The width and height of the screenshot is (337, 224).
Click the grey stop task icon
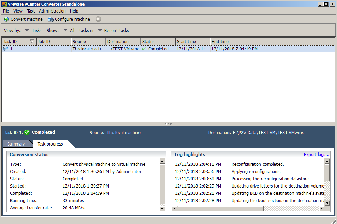click(x=98, y=19)
